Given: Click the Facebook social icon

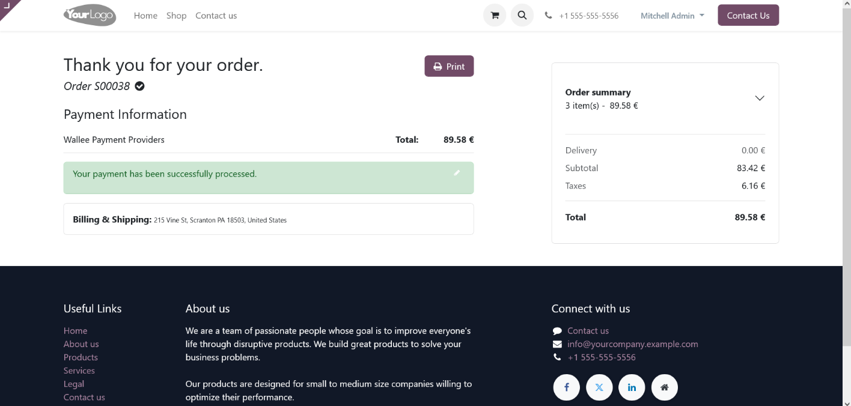Looking at the screenshot, I should tap(566, 387).
